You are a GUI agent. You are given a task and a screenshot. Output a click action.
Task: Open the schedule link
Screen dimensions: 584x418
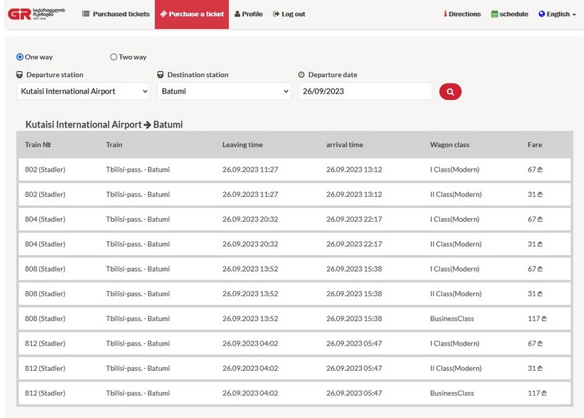point(509,14)
